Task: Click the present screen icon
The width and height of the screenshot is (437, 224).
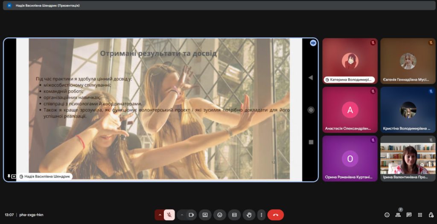Action: point(205,215)
